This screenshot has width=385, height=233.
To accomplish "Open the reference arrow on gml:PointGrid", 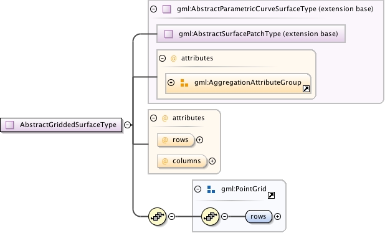I will (271, 195).
